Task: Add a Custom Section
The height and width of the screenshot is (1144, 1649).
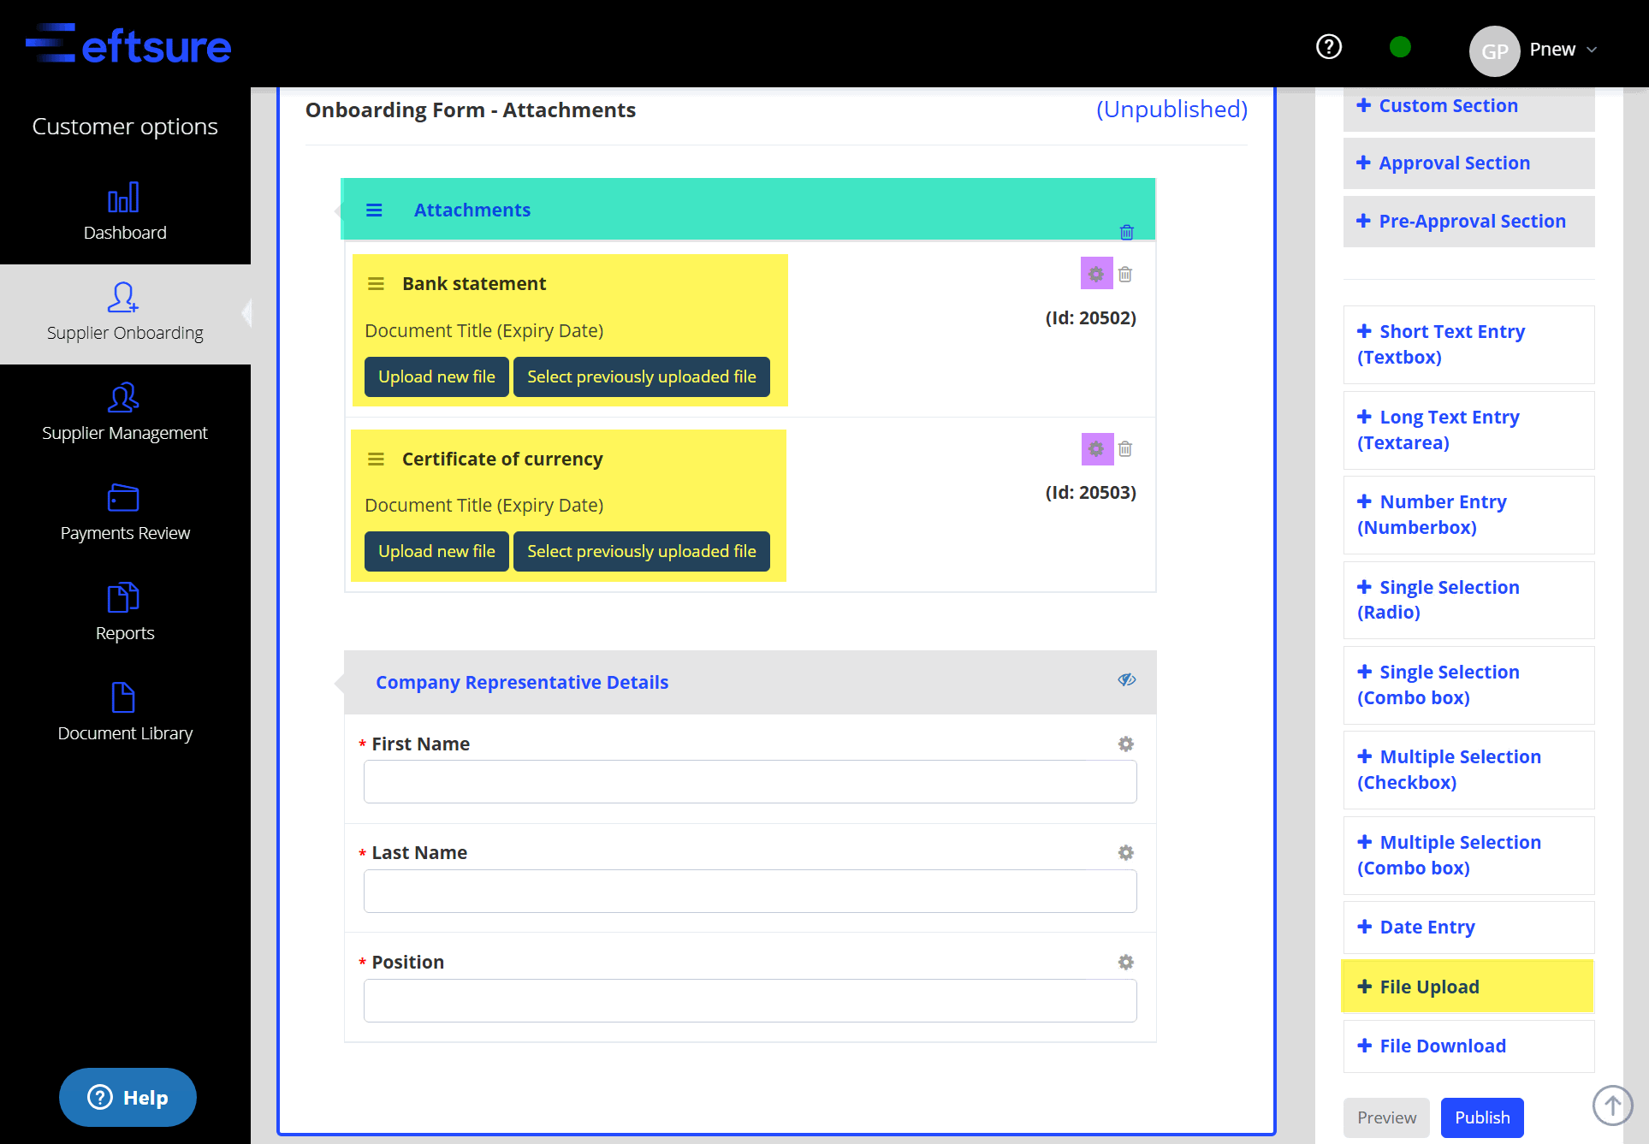Action: click(1469, 106)
